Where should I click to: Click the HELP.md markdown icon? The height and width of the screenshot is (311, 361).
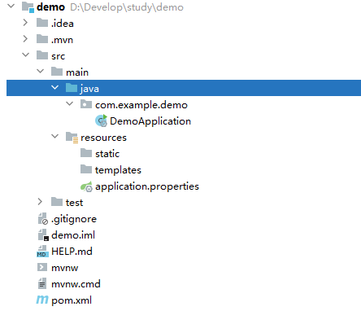[x=42, y=252]
